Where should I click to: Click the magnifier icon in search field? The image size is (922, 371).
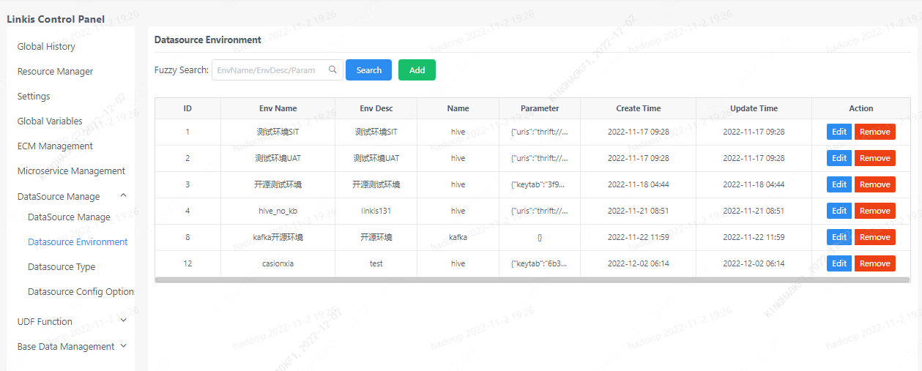[332, 70]
